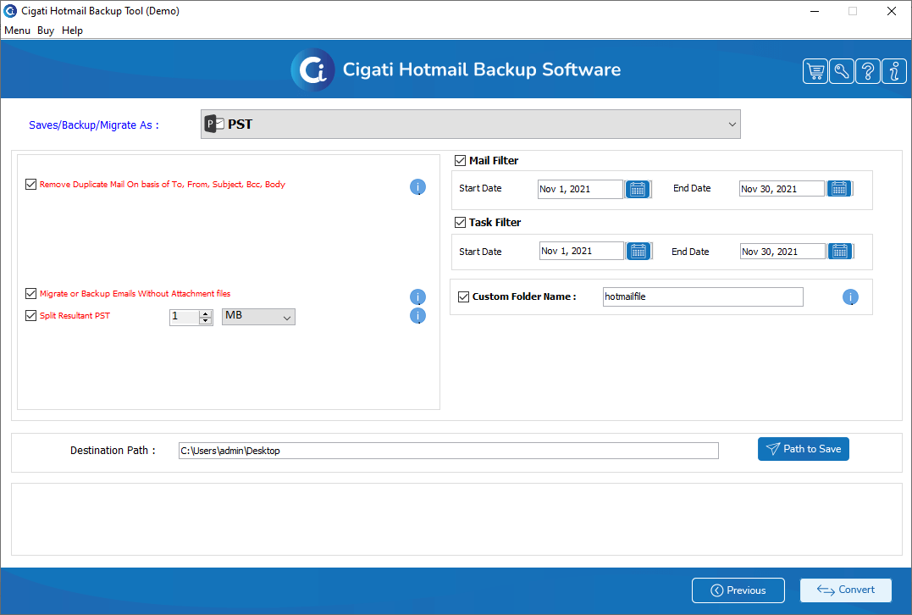Show info for Migrate Without Attachment option
Viewport: 912px width, 615px height.
417,296
